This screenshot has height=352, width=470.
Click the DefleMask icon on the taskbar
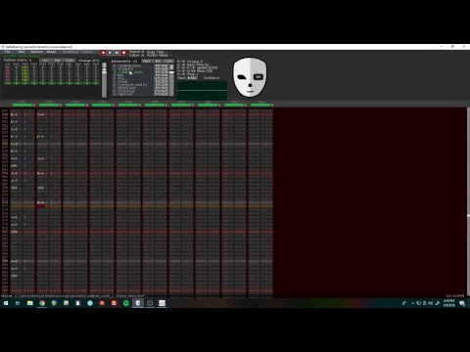(x=138, y=303)
